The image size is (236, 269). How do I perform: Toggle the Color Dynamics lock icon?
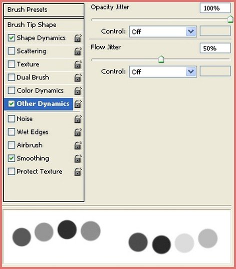78,91
